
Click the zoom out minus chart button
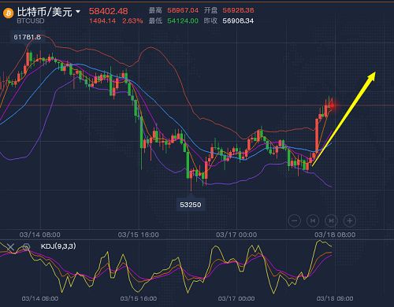(295, 220)
